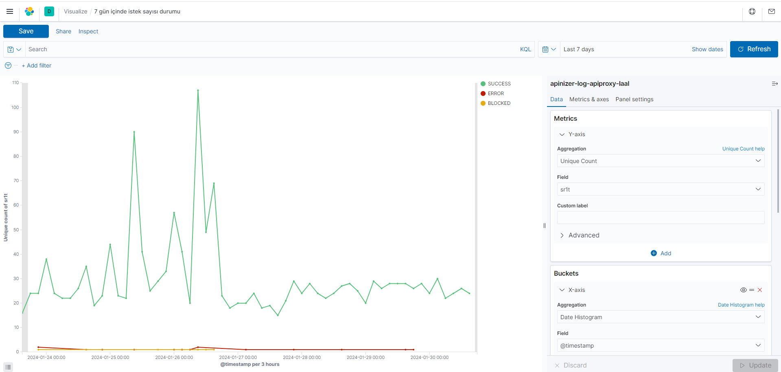Toggle X-axis visibility with the eye icon
Image resolution: width=781 pixels, height=372 pixels.
[743, 290]
